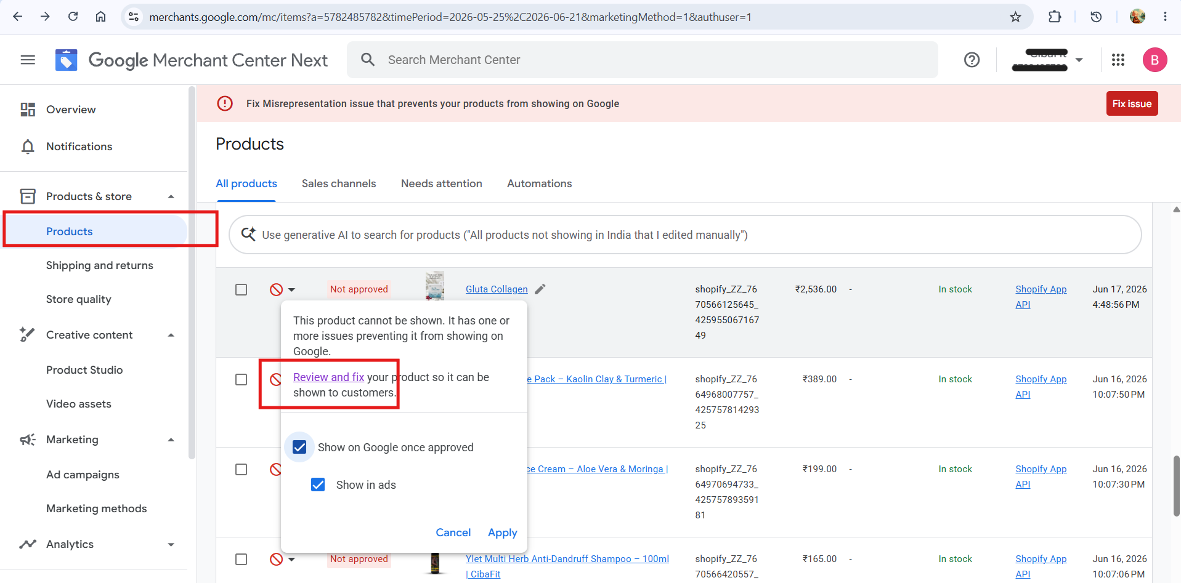
Task: Open status dropdown for Ylet Shampoo
Action: tap(291, 559)
